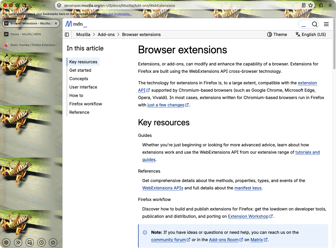
Task: Open the Firefox application menu
Action: pyautogui.click(x=330, y=5)
